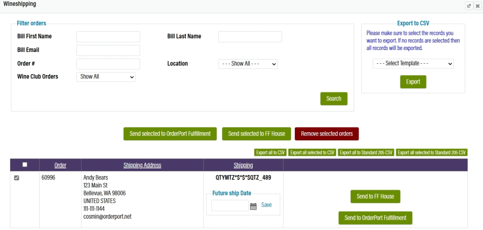Click the pop-out window icon
This screenshot has height=230, width=483.
click(x=469, y=6)
